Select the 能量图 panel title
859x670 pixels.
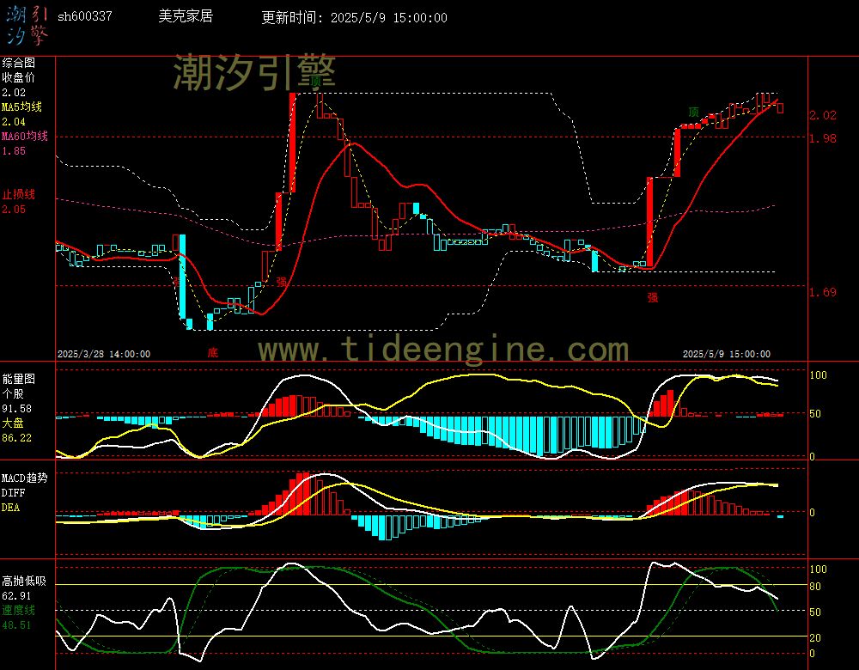tap(18, 379)
